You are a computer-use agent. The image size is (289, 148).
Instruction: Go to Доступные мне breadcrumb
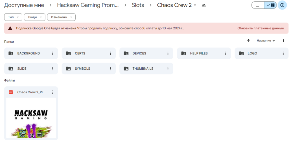tap(24, 5)
